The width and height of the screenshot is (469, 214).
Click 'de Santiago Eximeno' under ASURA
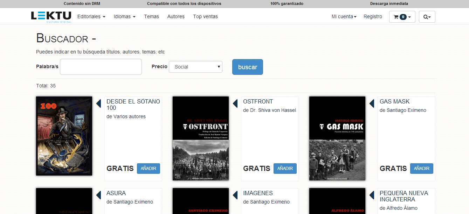[130, 202]
